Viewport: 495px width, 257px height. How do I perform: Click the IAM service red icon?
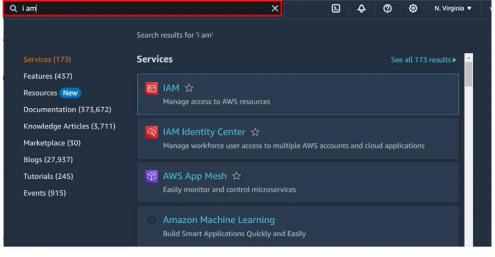[151, 89]
